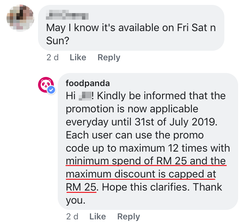Open the '2 d' timestamp under foodpanda's reply
The height and width of the screenshot is (222, 246).
(x=72, y=216)
